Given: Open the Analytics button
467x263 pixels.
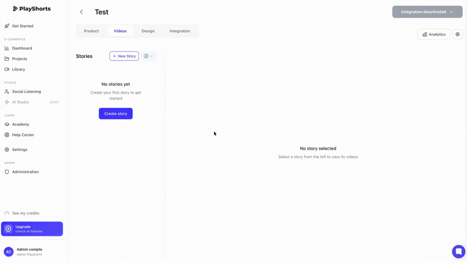Looking at the screenshot, I should 434,34.
